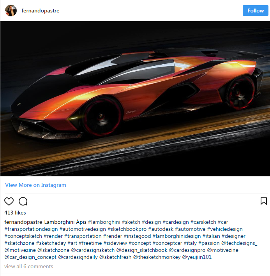Open the #sketchbookpro hashtag
The image size is (270, 276).
127,229
